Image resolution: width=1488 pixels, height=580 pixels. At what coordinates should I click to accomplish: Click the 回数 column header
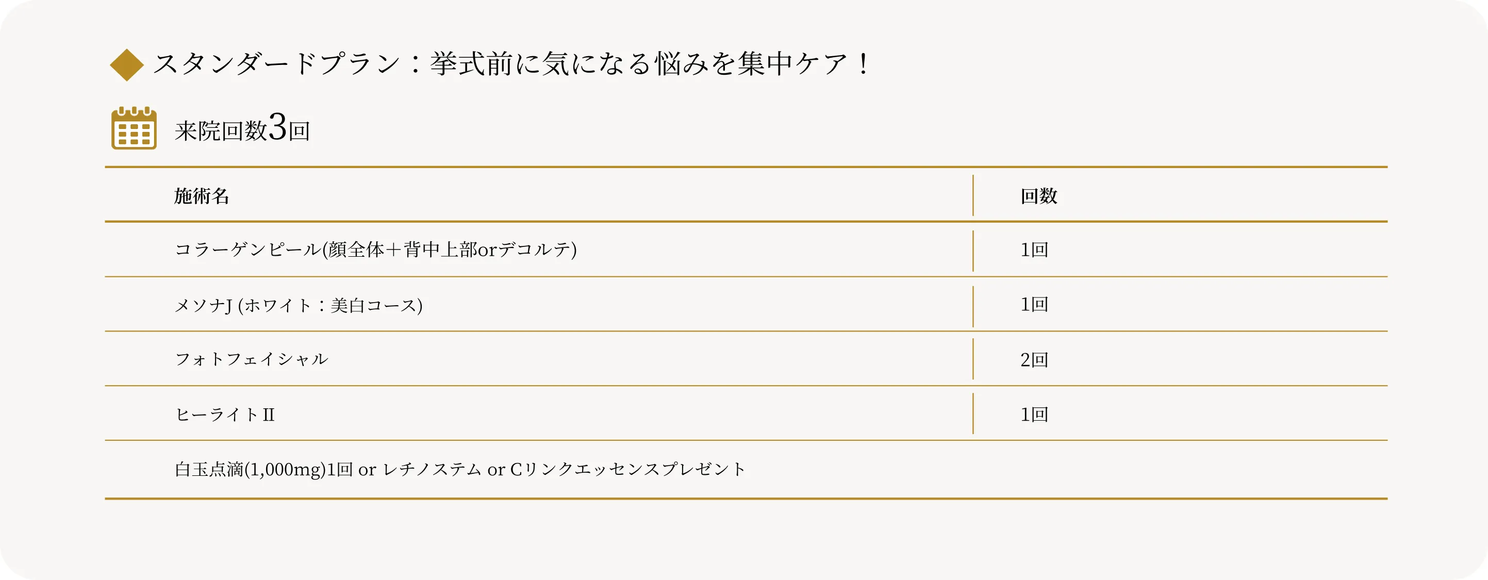pos(1038,196)
